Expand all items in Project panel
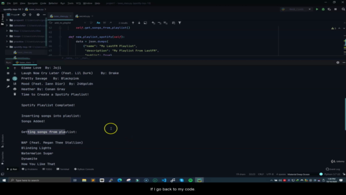This screenshot has height=195, width=346. [x=30, y=15]
